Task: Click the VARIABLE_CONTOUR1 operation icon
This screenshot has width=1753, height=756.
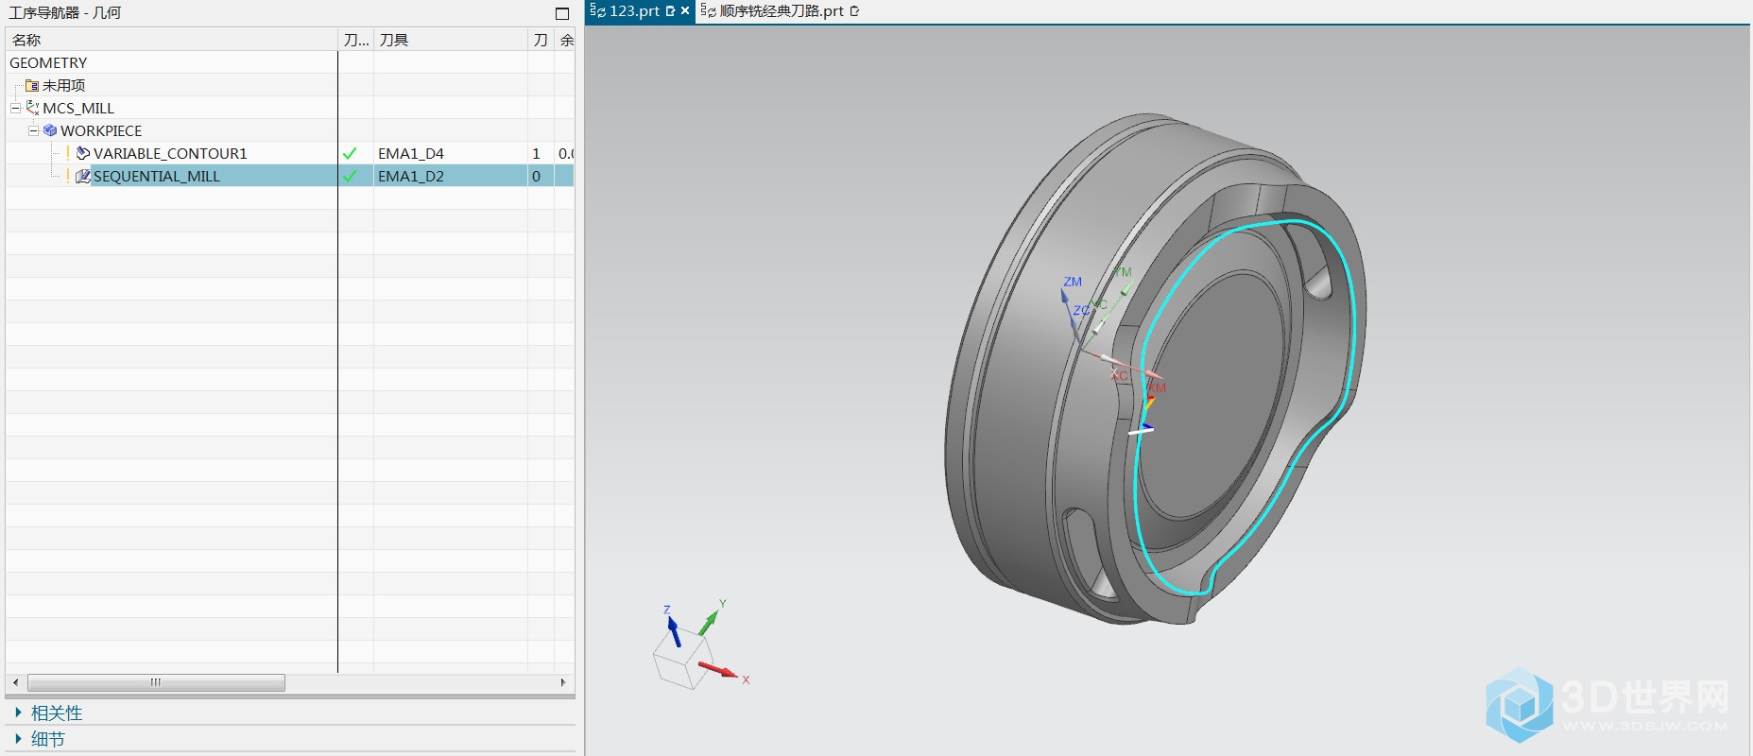Action: (82, 153)
